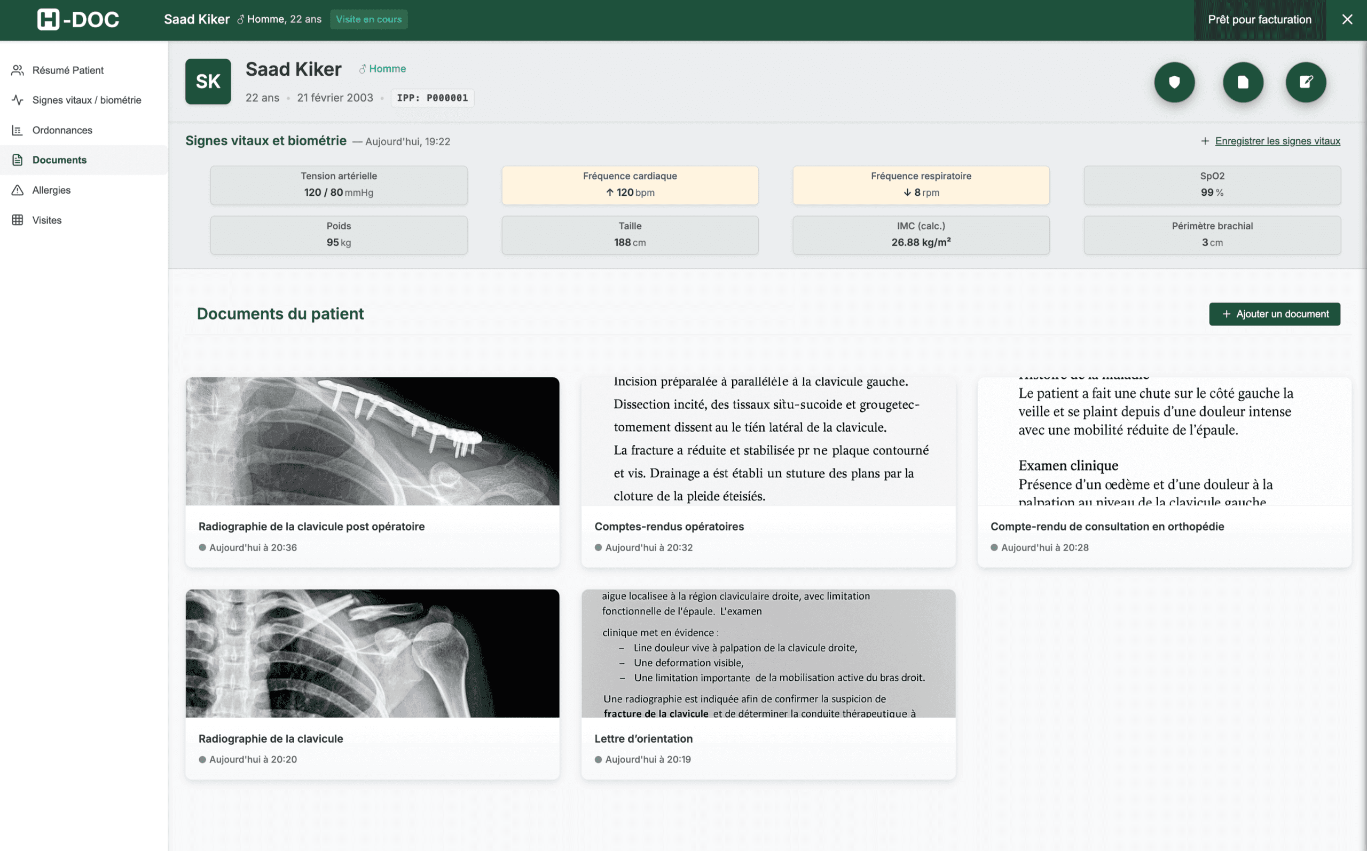This screenshot has width=1367, height=851.
Task: Click the edit-note pen icon top right
Action: 1306,82
